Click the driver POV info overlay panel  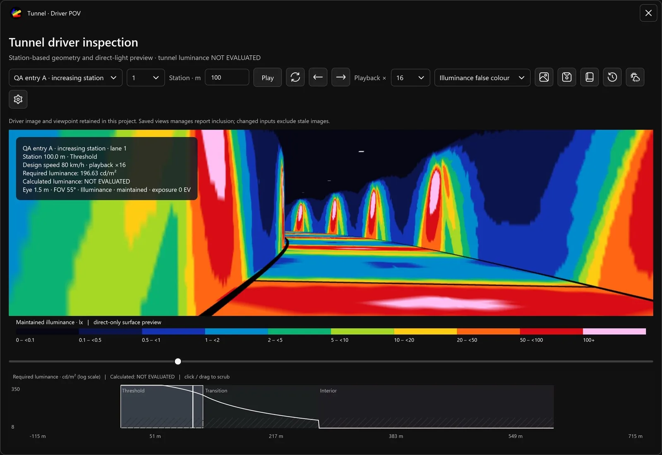107,169
